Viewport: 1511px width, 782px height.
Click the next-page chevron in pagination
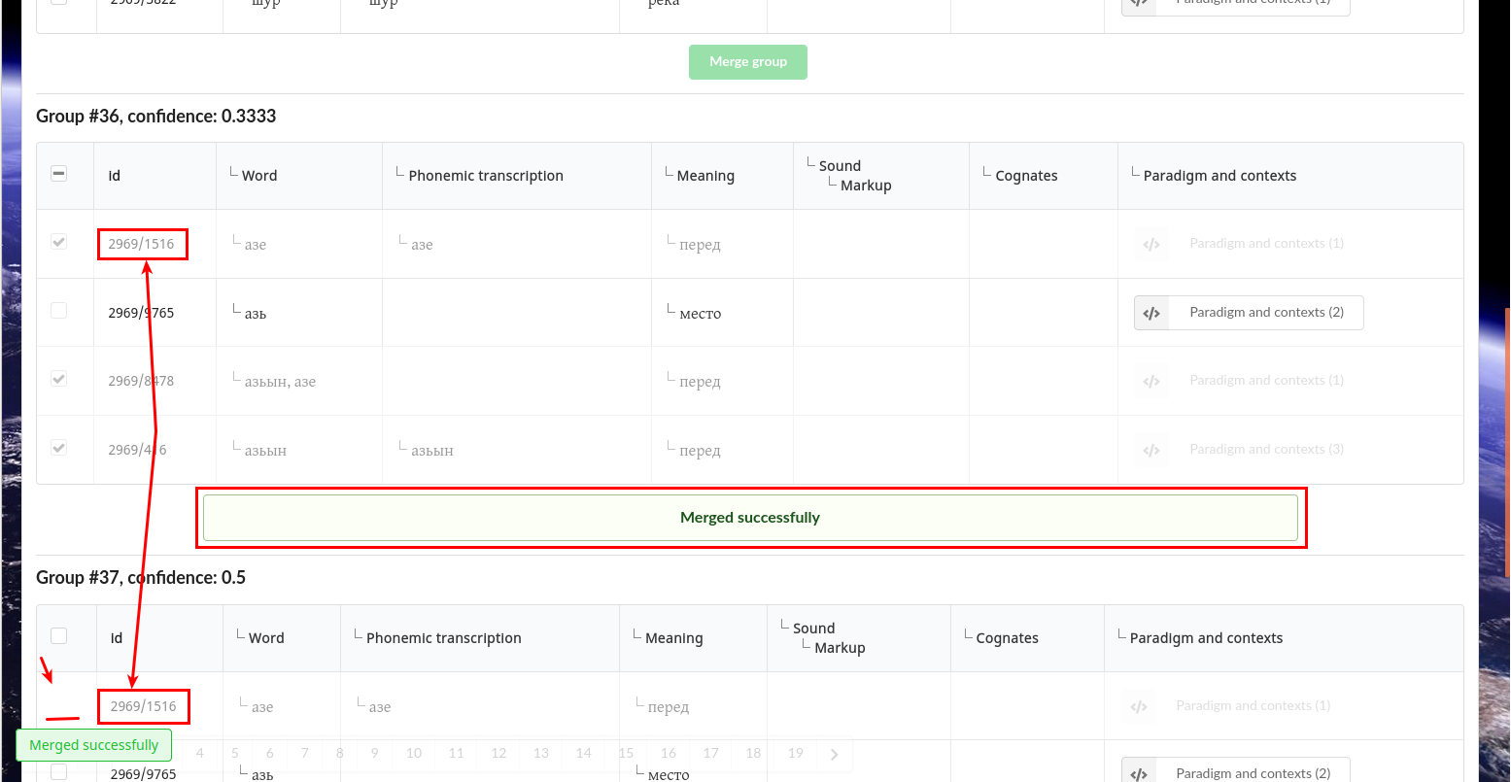click(x=834, y=753)
